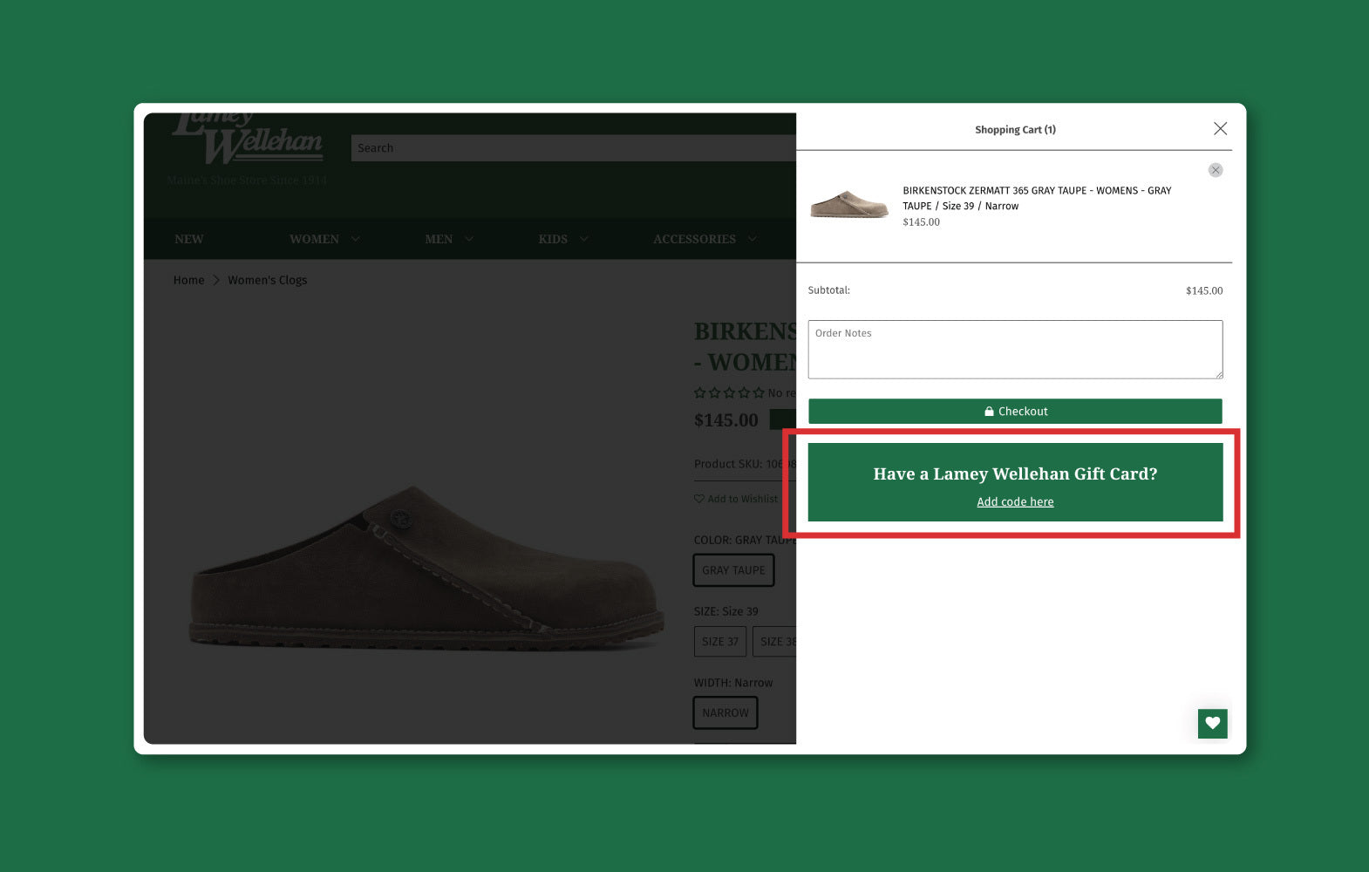Click the Checkout button

(x=1015, y=412)
